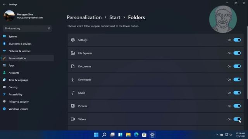Click the Apps grid icon in sidebar
This screenshot has width=248, height=139.
click(4, 65)
